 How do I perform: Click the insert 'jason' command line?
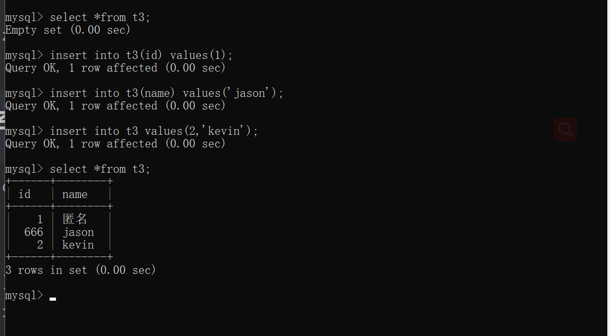[x=166, y=93]
